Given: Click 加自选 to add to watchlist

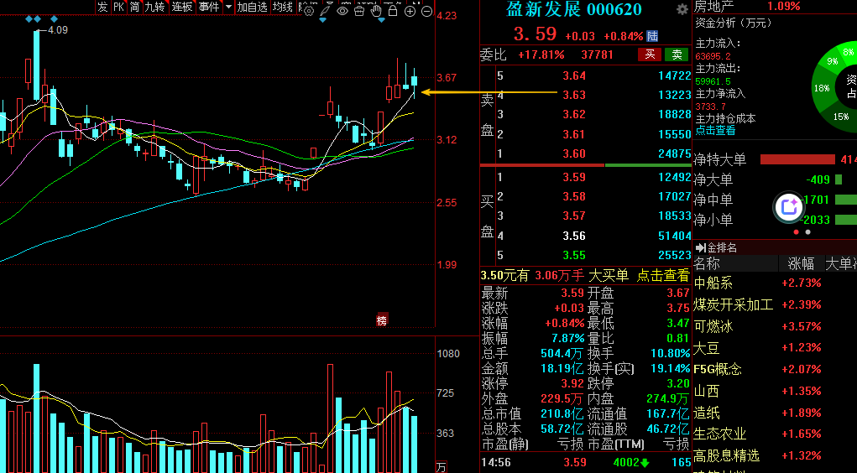Looking at the screenshot, I should tap(253, 7).
